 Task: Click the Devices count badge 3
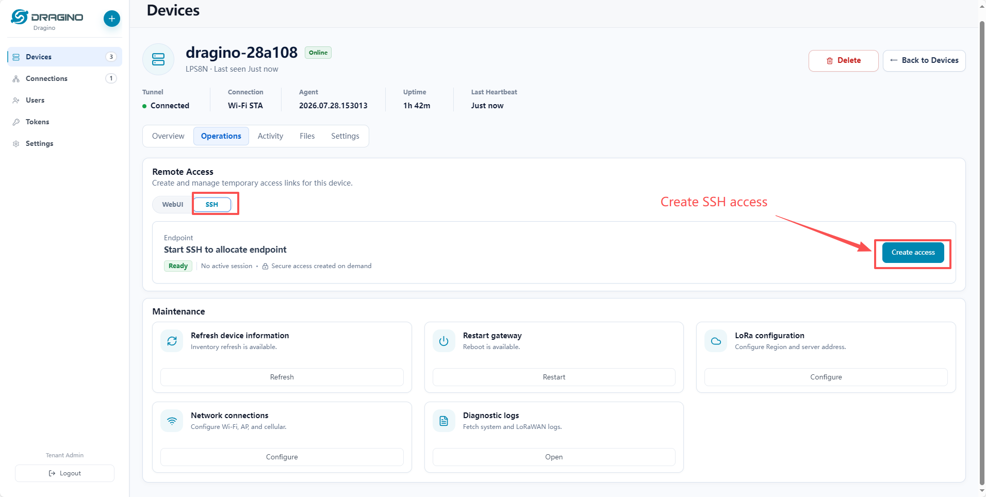coord(111,57)
